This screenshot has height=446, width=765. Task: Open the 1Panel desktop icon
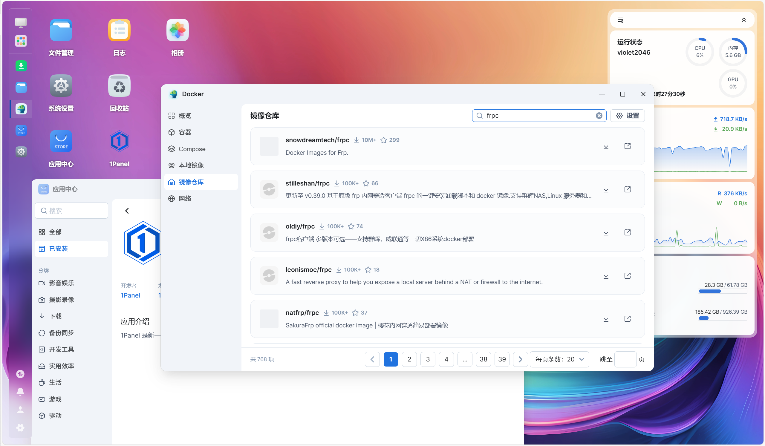(119, 142)
